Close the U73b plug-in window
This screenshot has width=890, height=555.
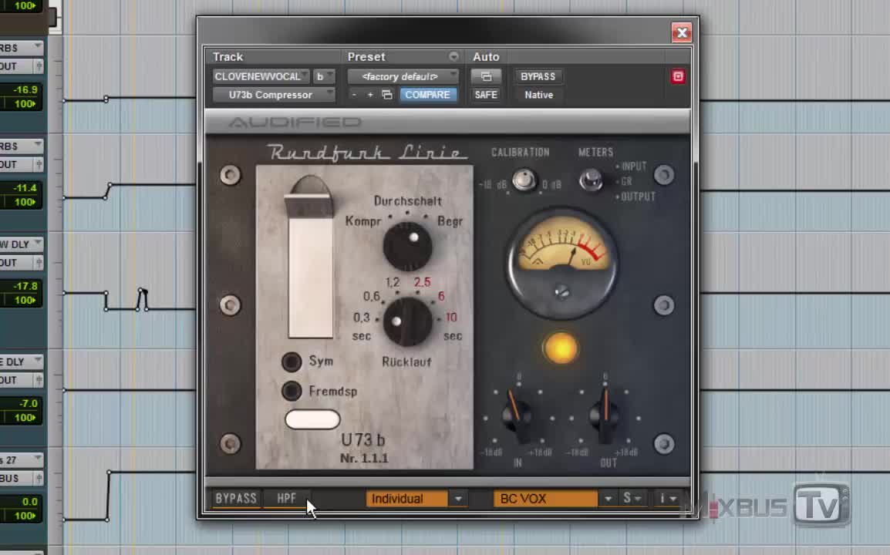(682, 32)
